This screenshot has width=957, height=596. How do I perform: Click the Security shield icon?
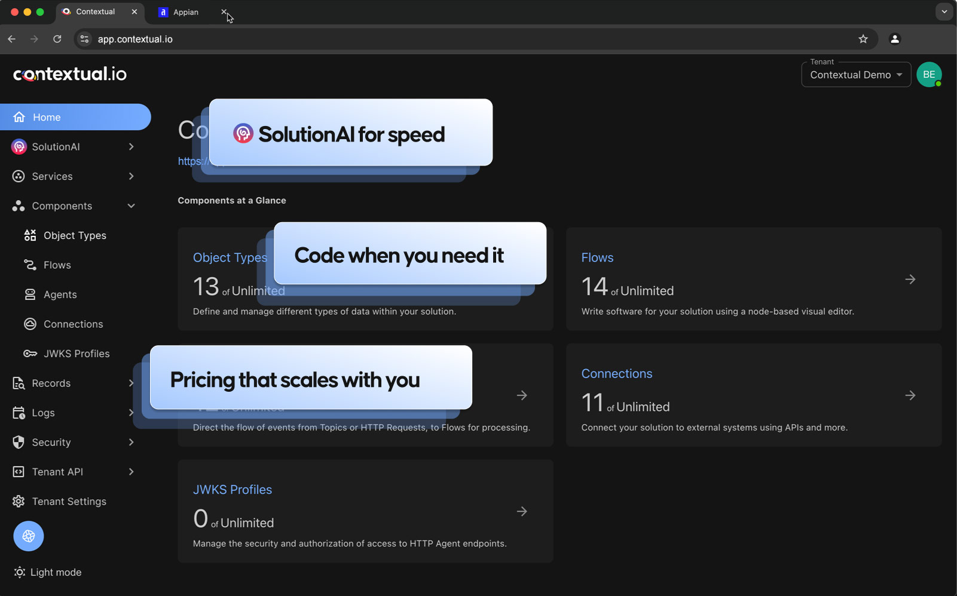pos(19,442)
